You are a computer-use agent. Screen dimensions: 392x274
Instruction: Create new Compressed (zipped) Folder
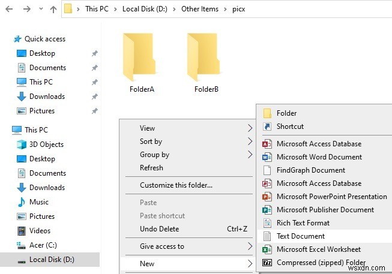click(x=325, y=263)
